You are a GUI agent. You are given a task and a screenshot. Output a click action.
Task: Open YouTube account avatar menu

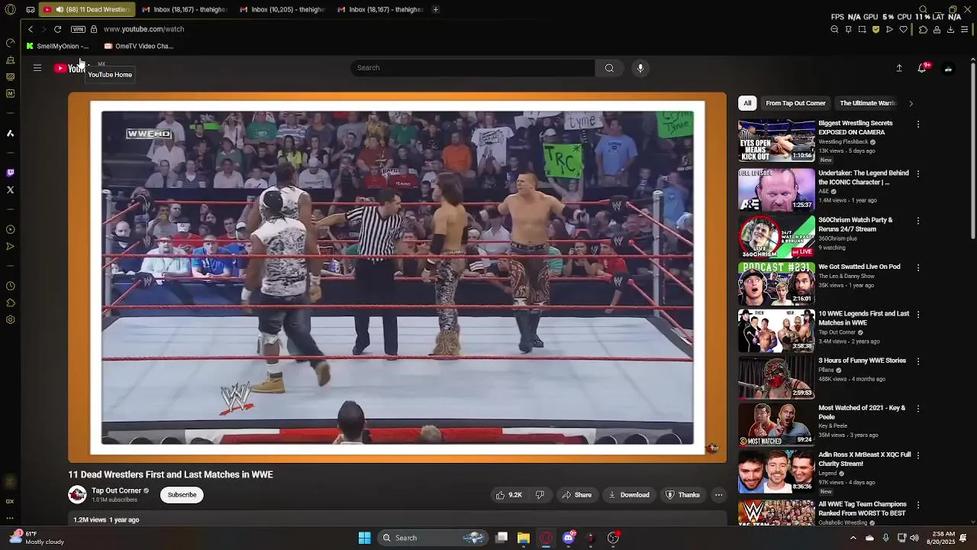pos(948,68)
